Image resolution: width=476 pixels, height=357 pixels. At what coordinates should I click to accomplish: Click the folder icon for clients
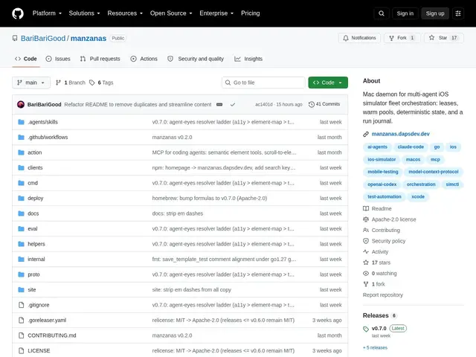(x=21, y=167)
